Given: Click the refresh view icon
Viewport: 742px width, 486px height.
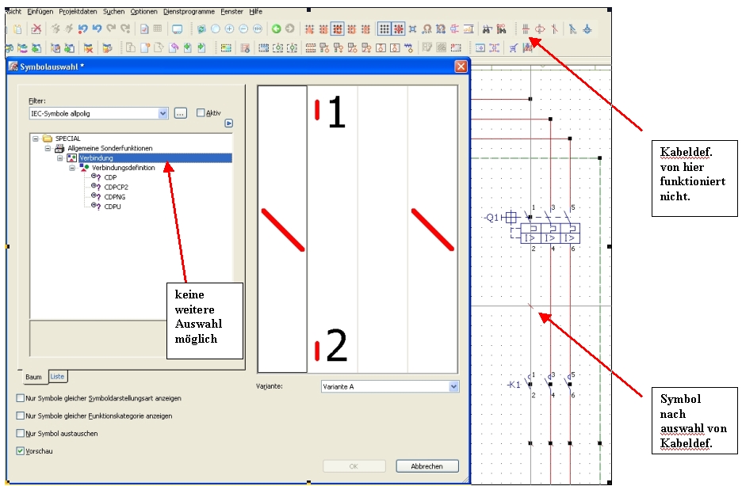Looking at the screenshot, I should coord(201,29).
